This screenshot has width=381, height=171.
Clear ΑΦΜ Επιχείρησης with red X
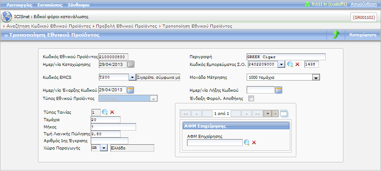click(254, 143)
